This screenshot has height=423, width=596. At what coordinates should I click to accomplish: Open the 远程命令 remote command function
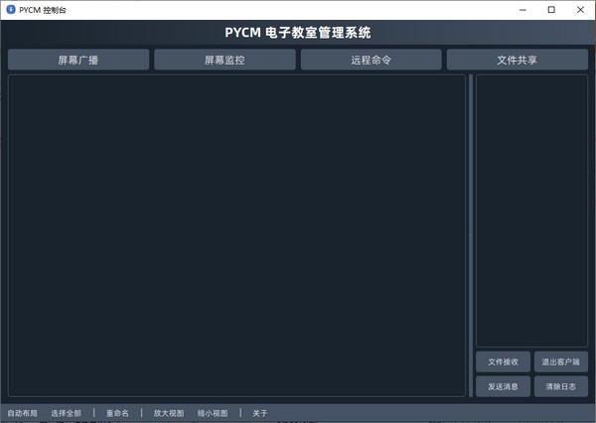(x=371, y=60)
